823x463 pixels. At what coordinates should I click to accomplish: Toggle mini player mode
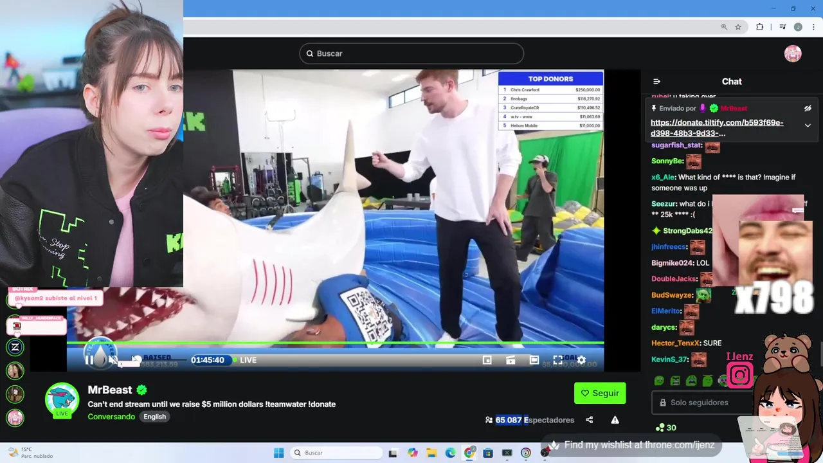tap(487, 360)
